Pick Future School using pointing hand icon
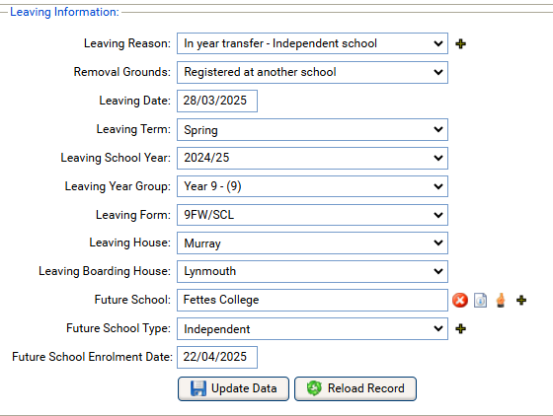 coord(501,301)
